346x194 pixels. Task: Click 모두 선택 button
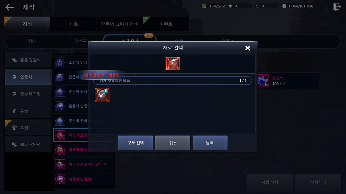click(x=135, y=143)
